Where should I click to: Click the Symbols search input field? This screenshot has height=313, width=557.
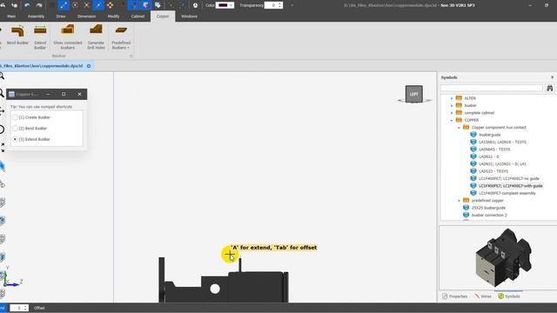tap(492, 88)
